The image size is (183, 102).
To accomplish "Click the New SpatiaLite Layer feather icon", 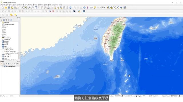I will [118, 8].
